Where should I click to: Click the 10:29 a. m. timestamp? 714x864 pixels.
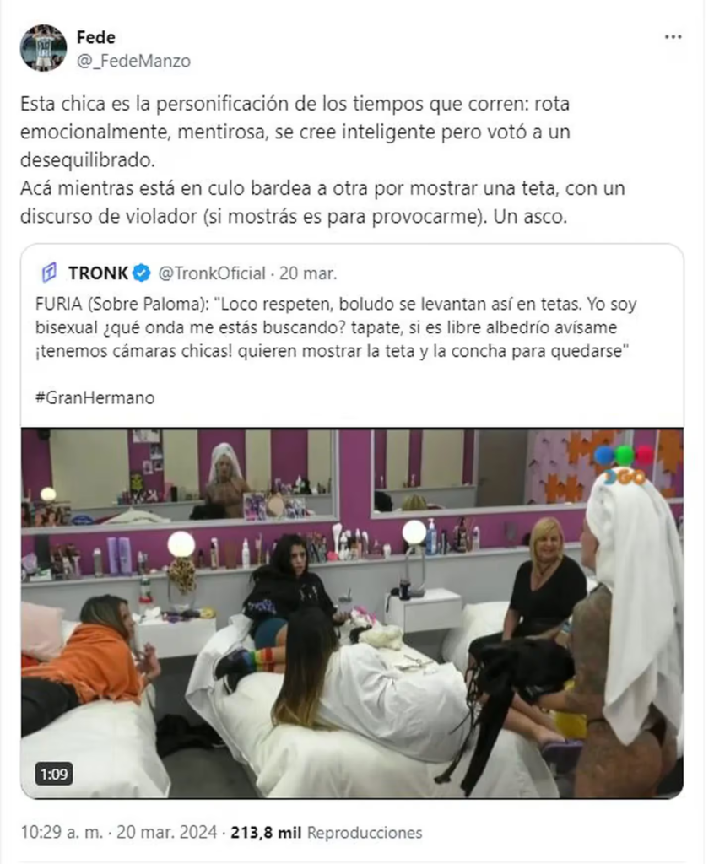point(62,832)
